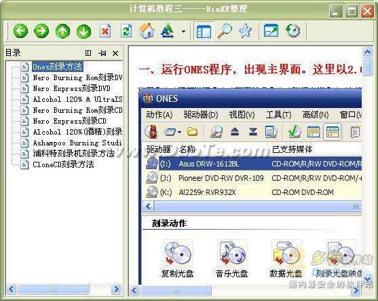Click right arrow of contents panel scrollbar
Image resolution: width=378 pixels, height=301 pixels.
[117, 289]
